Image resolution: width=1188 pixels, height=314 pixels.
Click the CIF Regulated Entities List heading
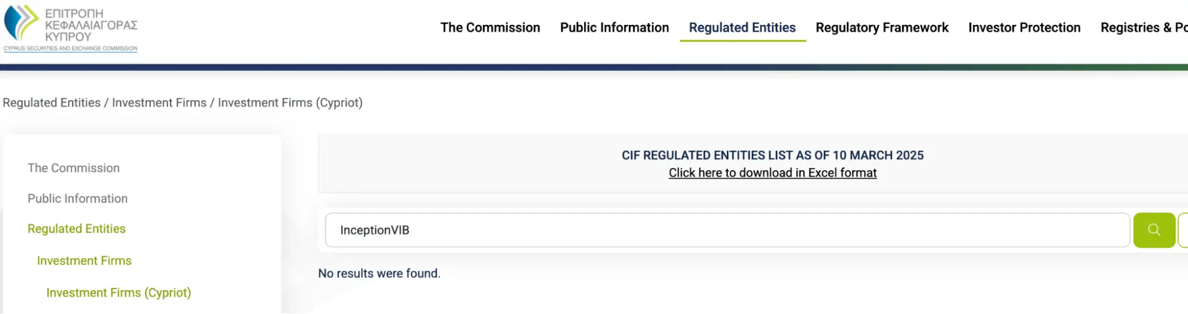[772, 156]
